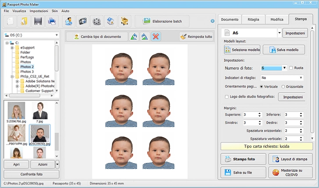Click Seleziona modello button

tap(242, 50)
